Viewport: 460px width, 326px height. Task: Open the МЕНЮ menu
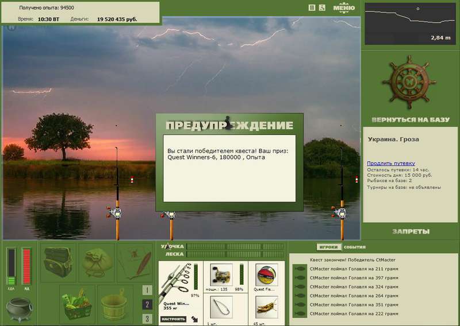point(344,7)
